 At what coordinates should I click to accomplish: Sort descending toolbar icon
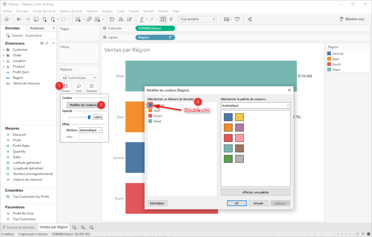[130, 20]
